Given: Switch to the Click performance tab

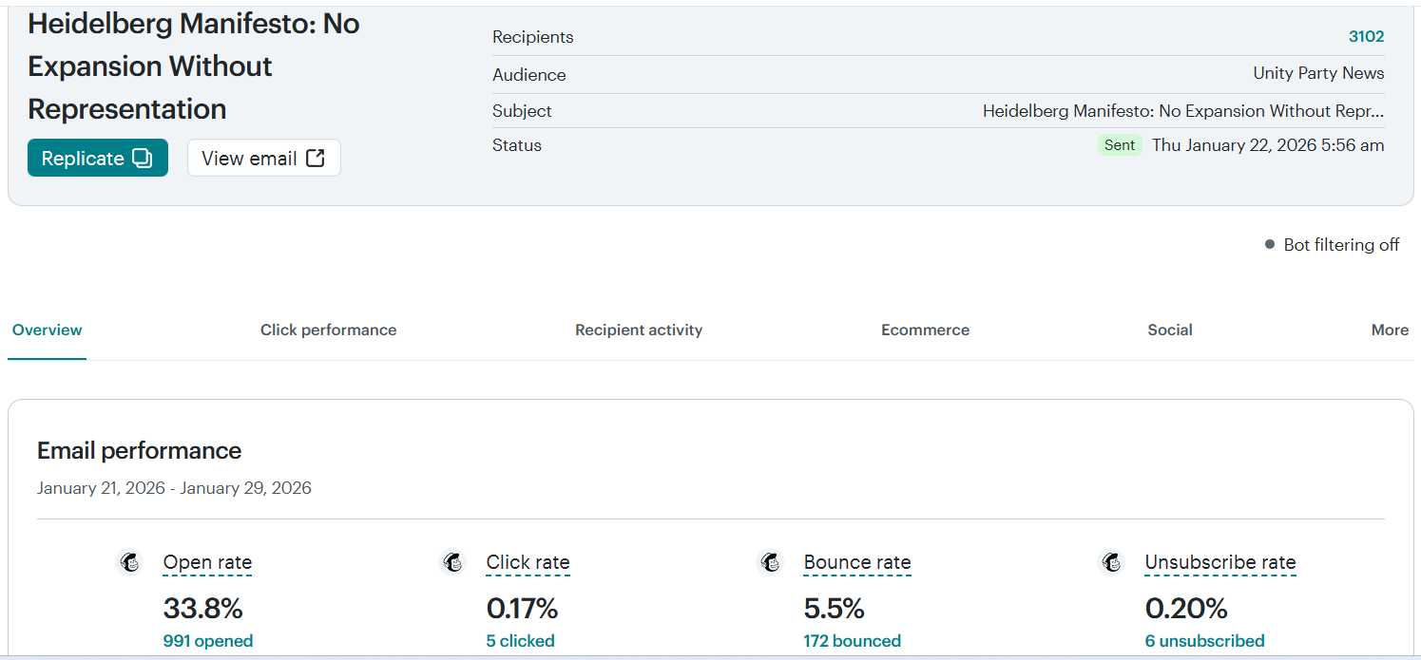Looking at the screenshot, I should pos(328,330).
